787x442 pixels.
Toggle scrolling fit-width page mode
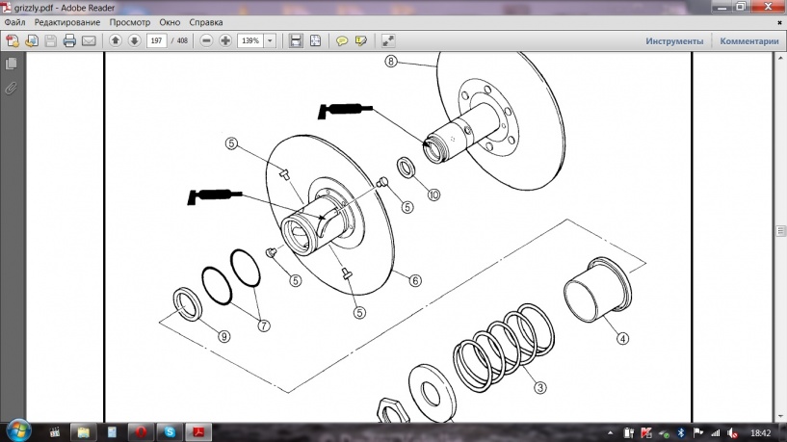coord(296,41)
